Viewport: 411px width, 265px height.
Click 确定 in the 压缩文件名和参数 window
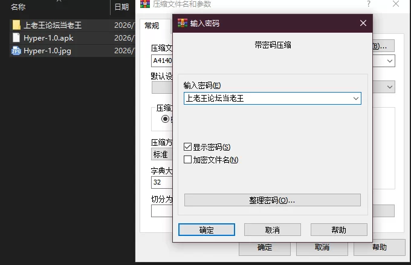[265, 247]
